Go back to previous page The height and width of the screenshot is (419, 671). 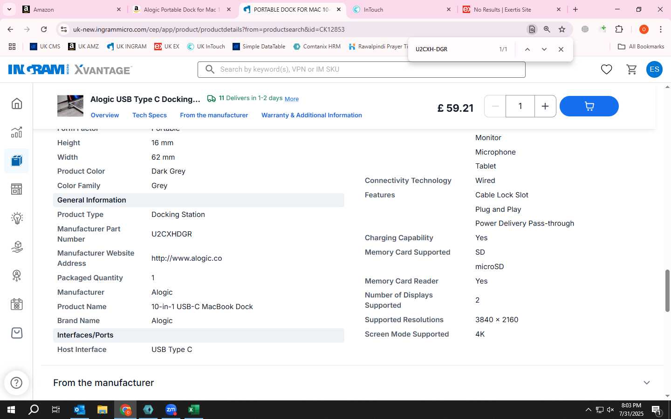10,29
